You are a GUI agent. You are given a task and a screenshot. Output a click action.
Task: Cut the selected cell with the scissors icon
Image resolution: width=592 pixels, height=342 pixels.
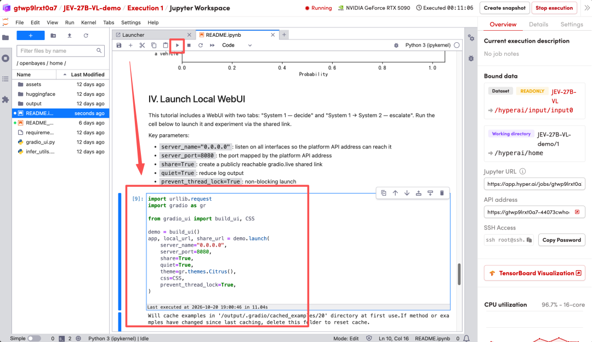142,45
